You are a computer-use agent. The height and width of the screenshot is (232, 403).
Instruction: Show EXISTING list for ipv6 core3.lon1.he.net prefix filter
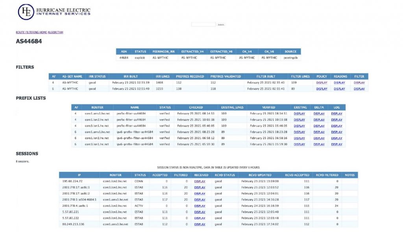299,144
